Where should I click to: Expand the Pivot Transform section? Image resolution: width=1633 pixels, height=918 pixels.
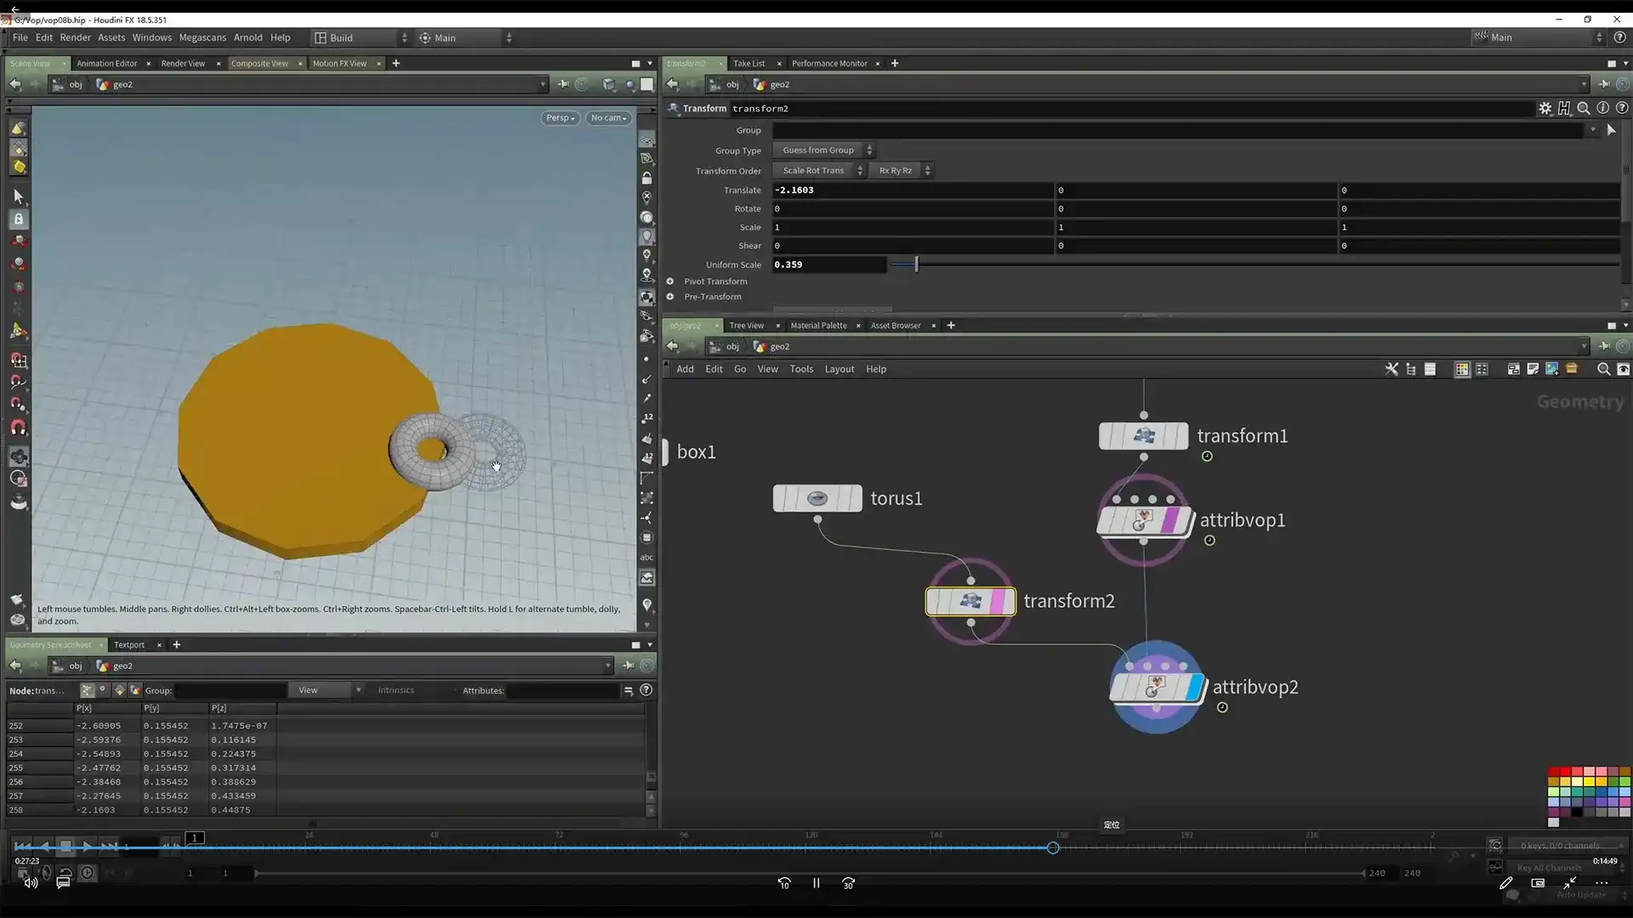click(670, 281)
